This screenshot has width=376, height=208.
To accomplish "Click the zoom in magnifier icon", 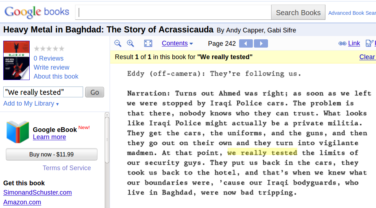I will pyautogui.click(x=130, y=43).
